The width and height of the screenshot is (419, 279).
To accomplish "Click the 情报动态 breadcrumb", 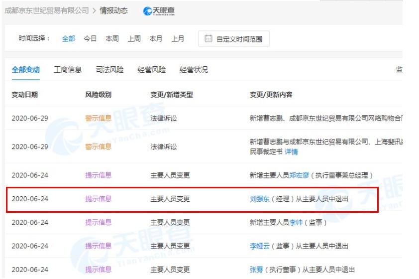I will (114, 10).
